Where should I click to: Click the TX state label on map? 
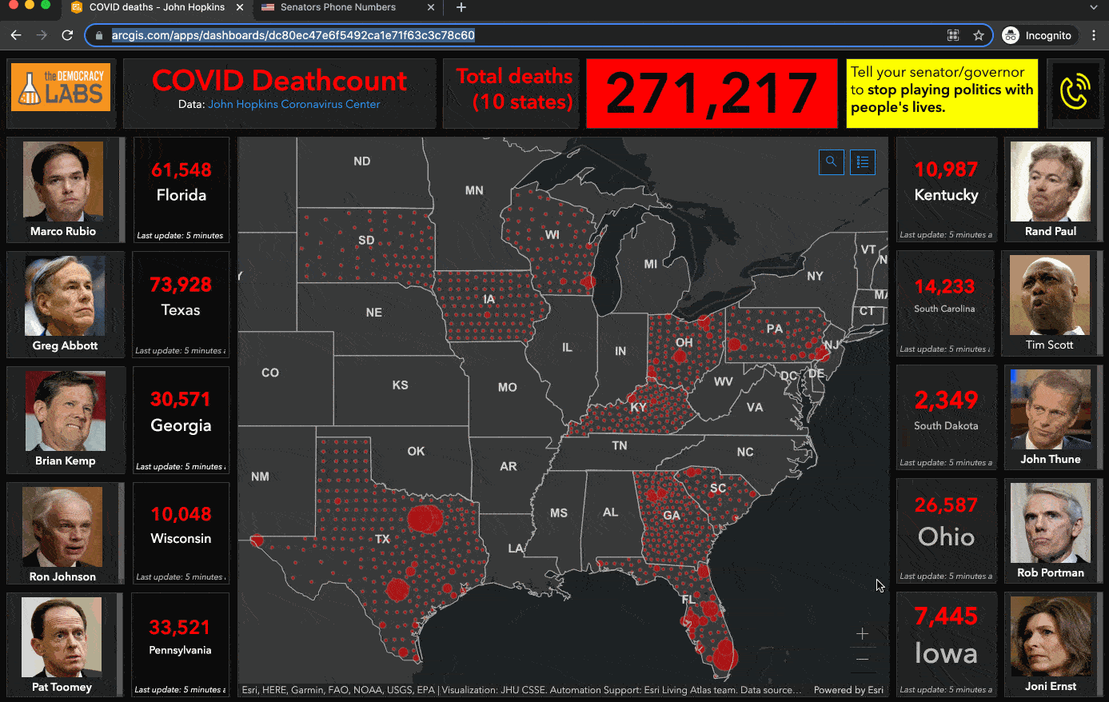coord(383,539)
